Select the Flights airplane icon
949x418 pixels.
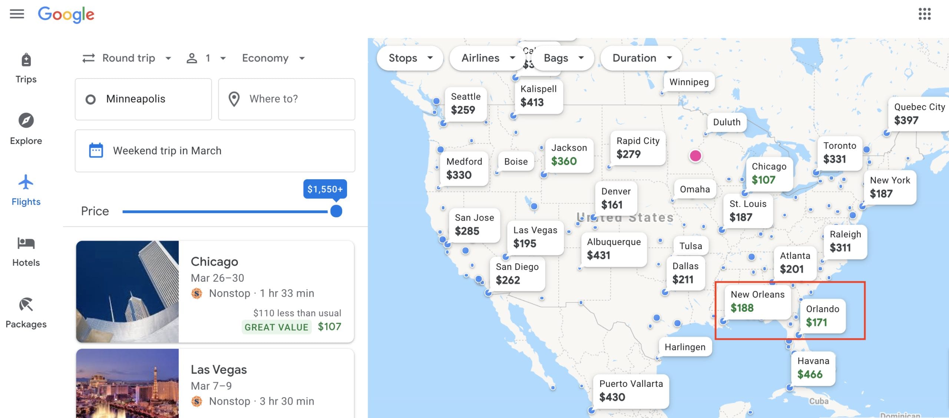point(26,182)
